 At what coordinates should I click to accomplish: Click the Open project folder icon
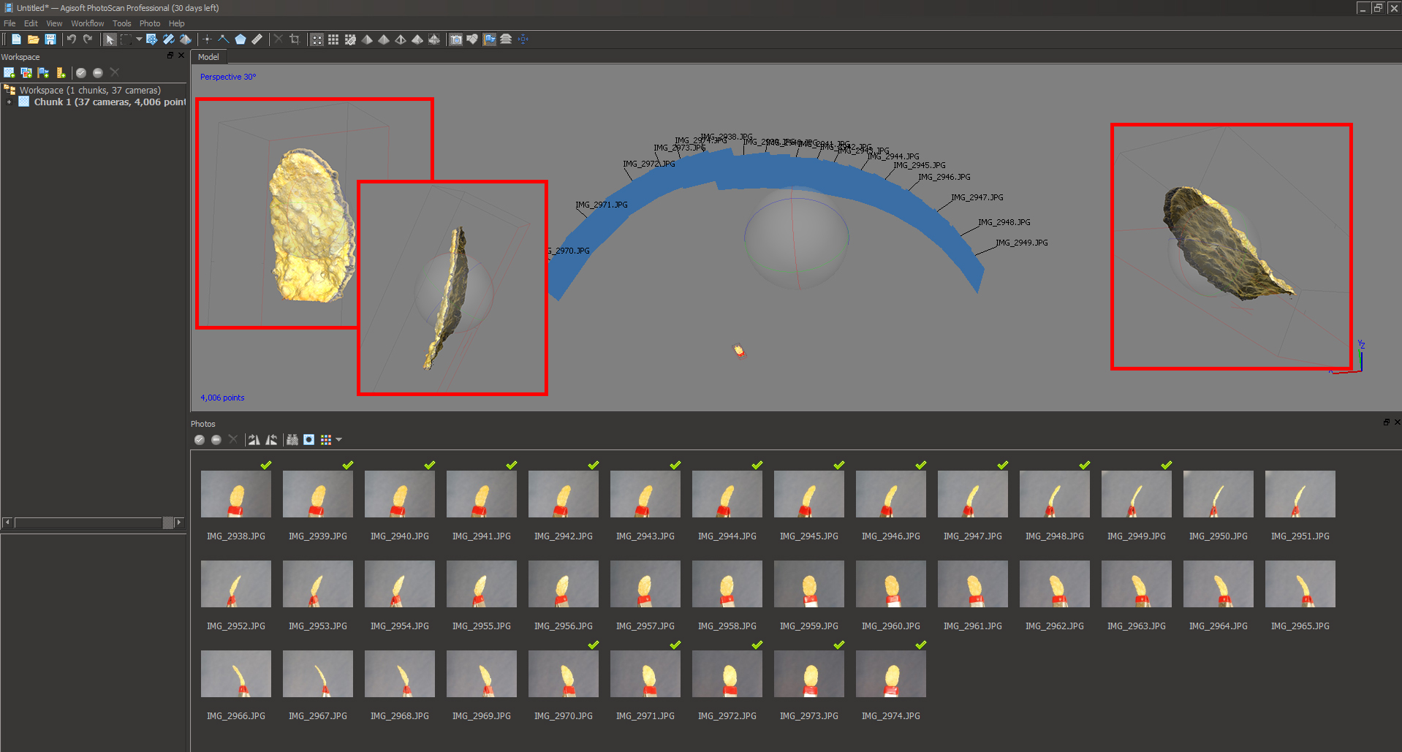pyautogui.click(x=33, y=39)
